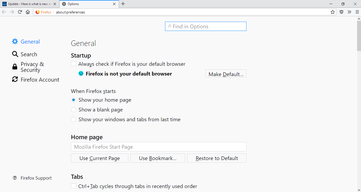Screen dimensions: 361x192
Task: Click the Firefox identity icon in the address bar
Action: 38,12
